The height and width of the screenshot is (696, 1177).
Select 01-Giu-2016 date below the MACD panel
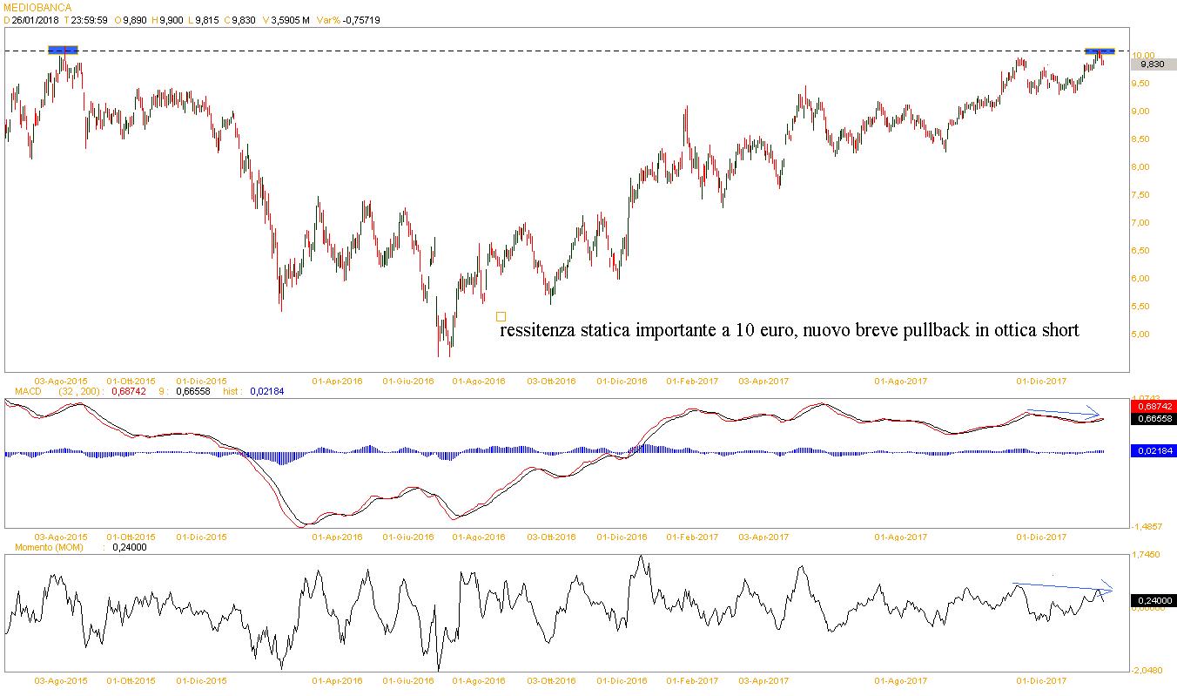(408, 537)
